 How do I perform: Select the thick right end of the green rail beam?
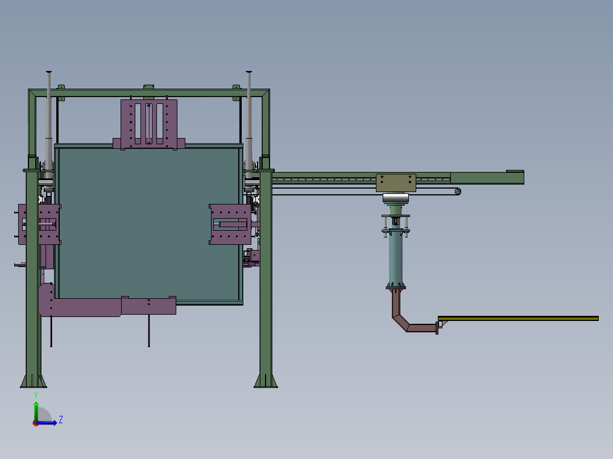pyautogui.click(x=487, y=177)
